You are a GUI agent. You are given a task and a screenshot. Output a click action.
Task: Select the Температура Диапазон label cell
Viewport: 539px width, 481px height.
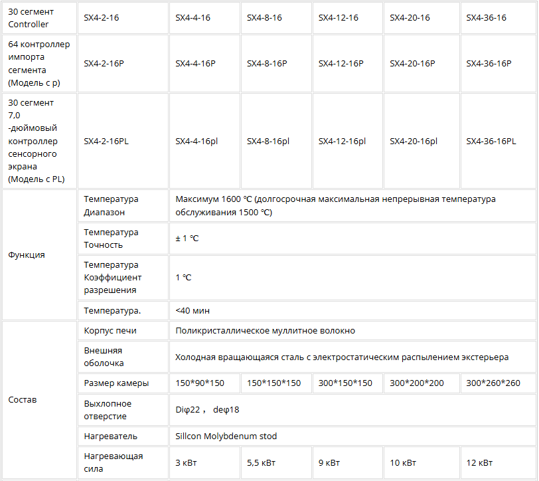pyautogui.click(x=111, y=206)
